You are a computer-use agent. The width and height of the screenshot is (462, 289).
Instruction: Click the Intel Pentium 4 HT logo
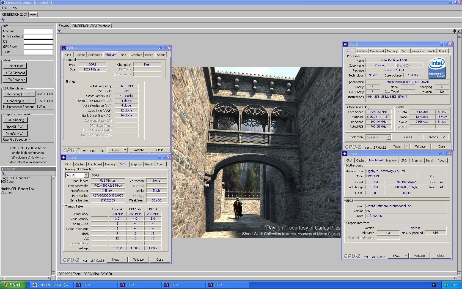437,68
